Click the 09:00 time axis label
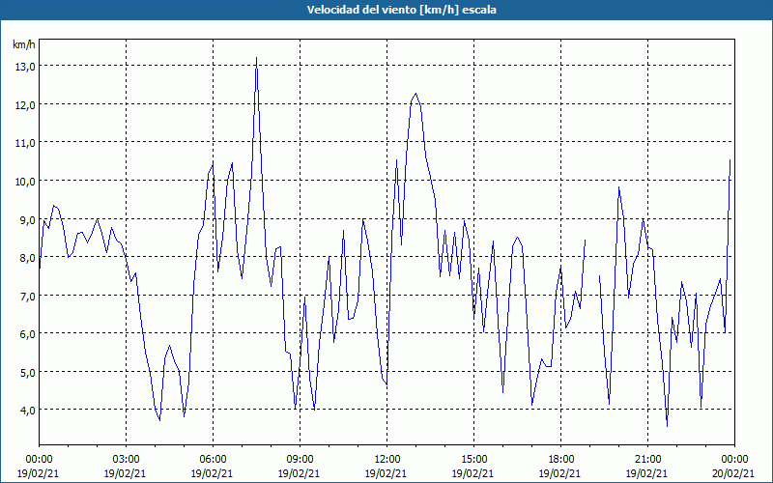The width and height of the screenshot is (773, 483). point(300,460)
